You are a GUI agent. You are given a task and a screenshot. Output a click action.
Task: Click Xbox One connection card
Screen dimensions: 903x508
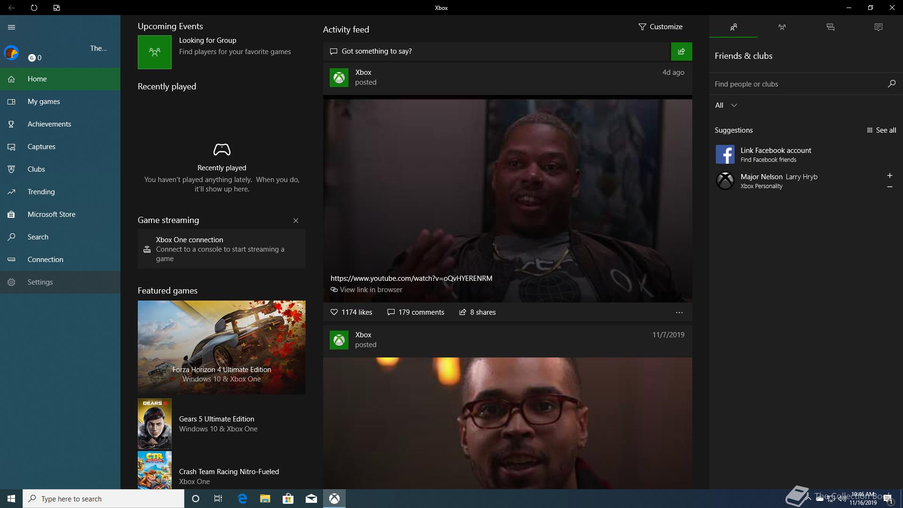(222, 249)
